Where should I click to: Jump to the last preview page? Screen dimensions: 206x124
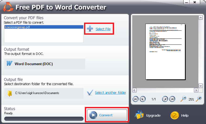point(172,99)
